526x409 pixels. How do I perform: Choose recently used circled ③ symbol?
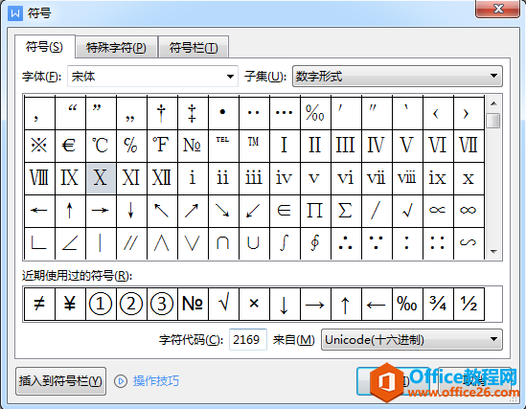pyautogui.click(x=162, y=304)
